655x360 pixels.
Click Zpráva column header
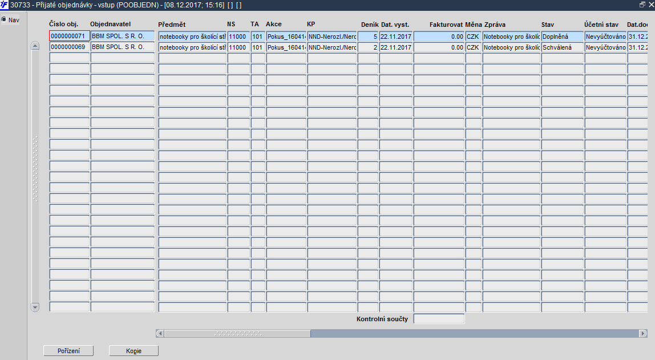[495, 24]
